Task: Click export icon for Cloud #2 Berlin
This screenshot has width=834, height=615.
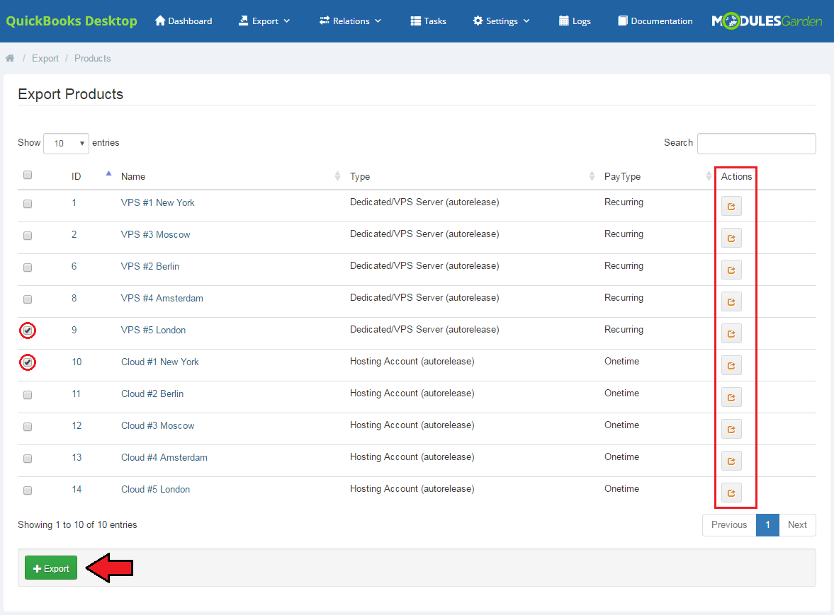Action: [x=731, y=397]
